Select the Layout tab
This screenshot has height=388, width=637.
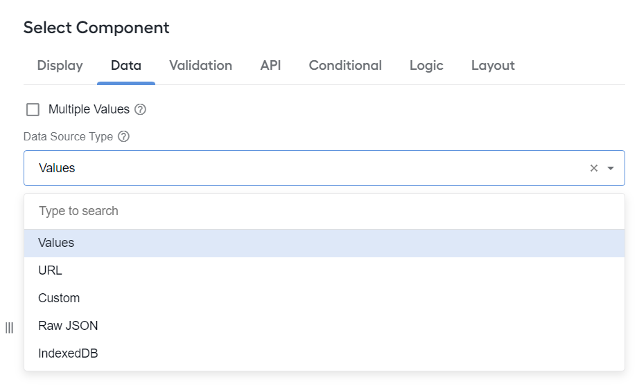coord(493,66)
